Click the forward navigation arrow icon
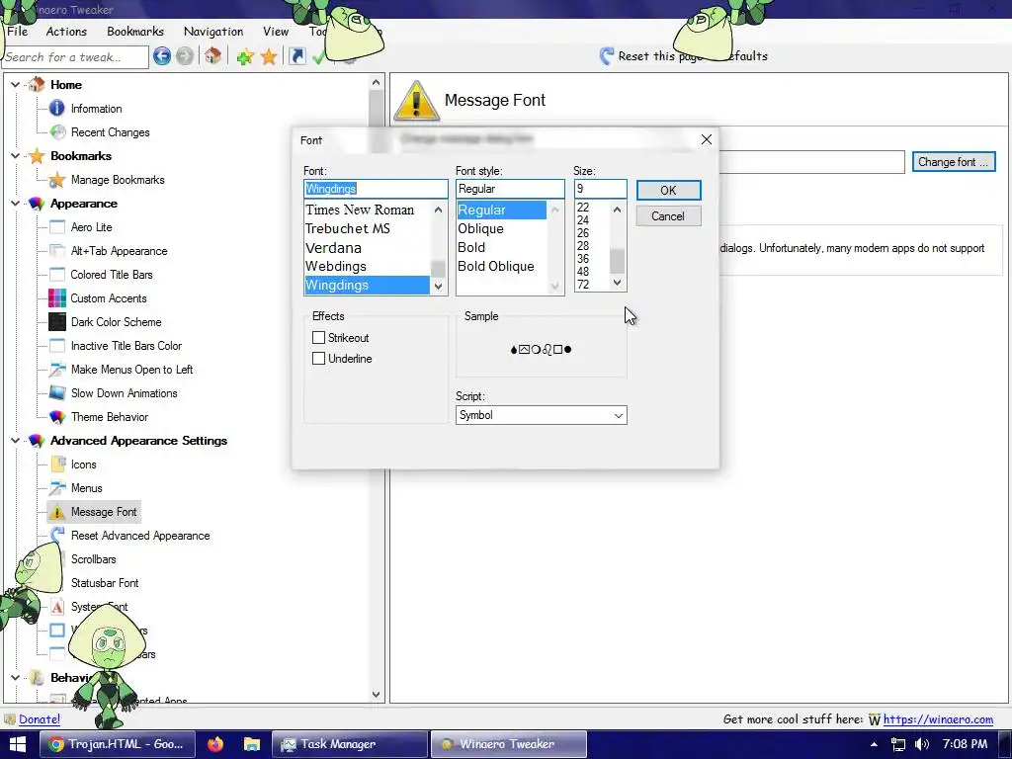This screenshot has width=1012, height=759. coord(185,56)
